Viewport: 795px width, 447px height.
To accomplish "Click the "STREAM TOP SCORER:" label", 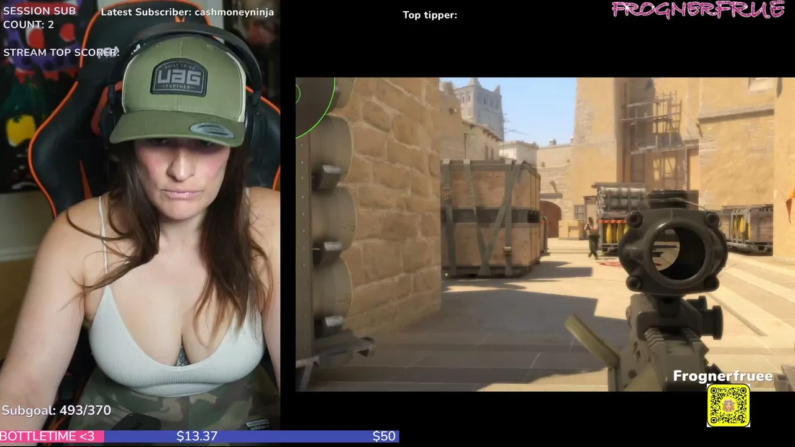I will point(61,52).
